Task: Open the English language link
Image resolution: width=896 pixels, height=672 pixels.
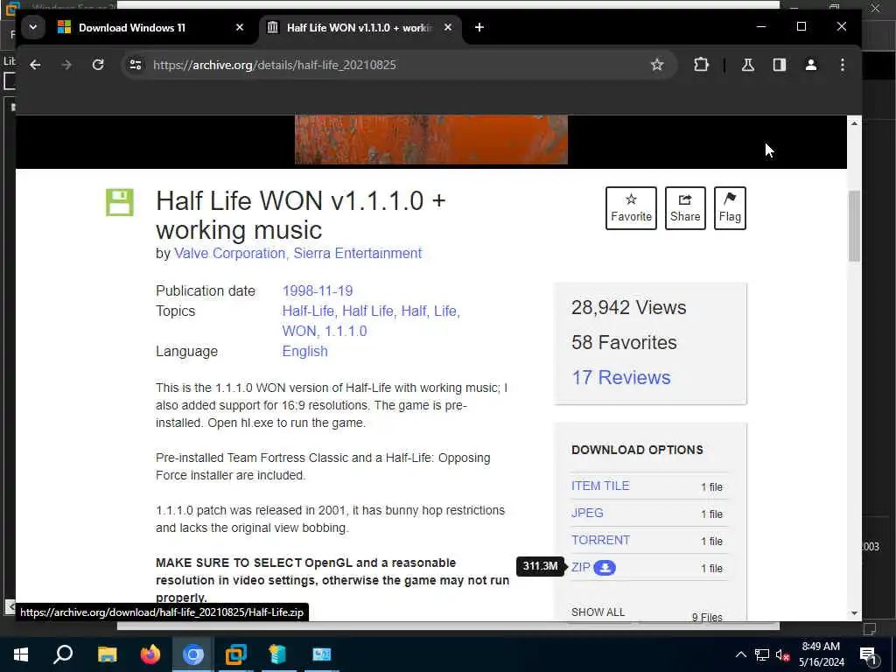Action: [305, 351]
